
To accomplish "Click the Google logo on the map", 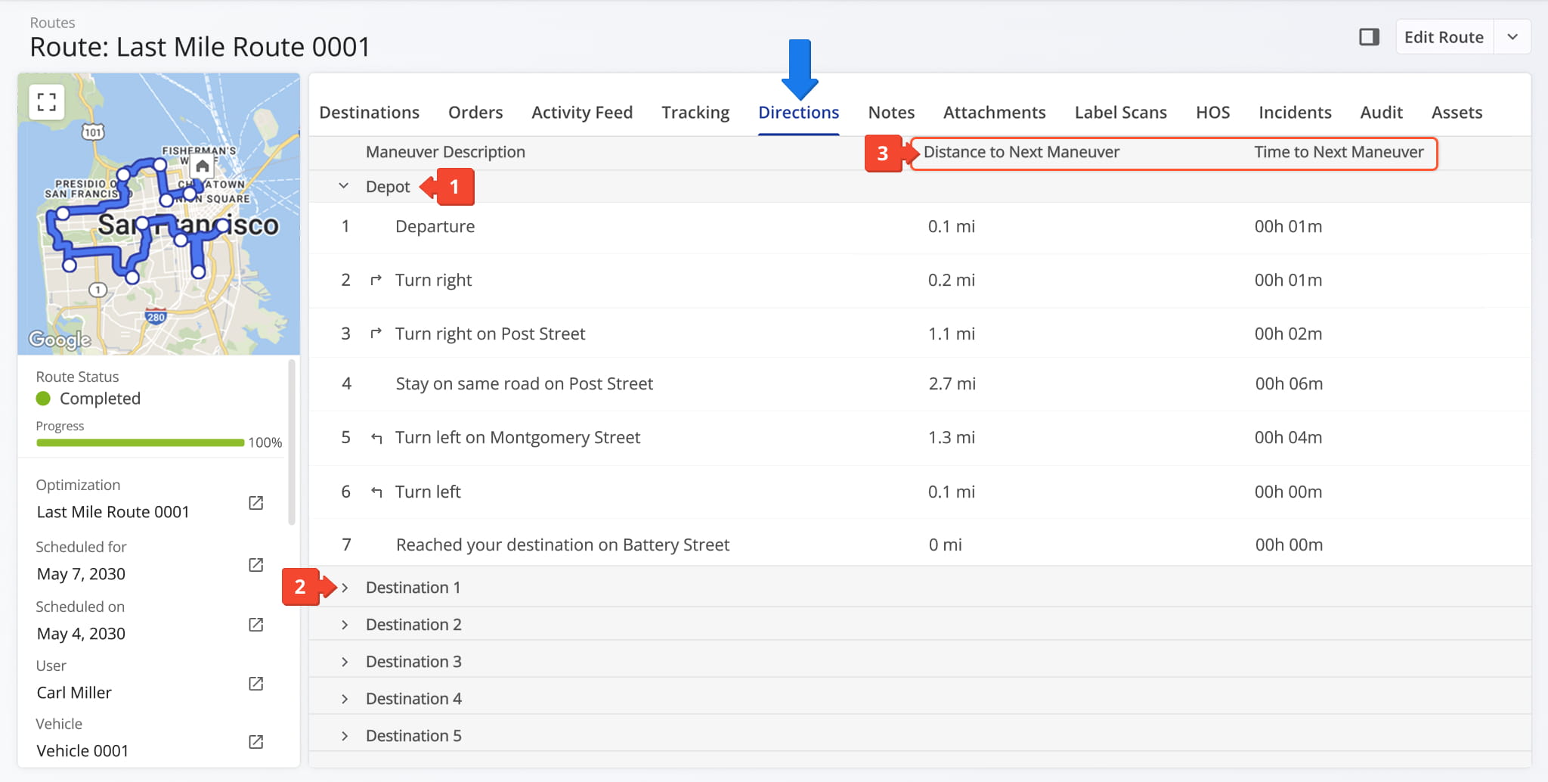I will point(60,340).
